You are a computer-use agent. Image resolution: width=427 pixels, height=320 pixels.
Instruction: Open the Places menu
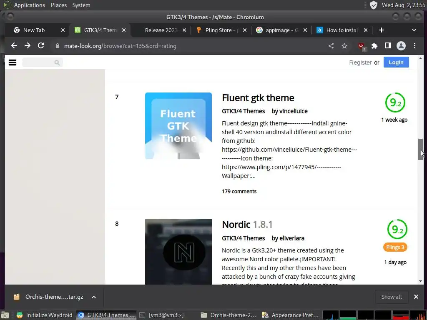[59, 5]
